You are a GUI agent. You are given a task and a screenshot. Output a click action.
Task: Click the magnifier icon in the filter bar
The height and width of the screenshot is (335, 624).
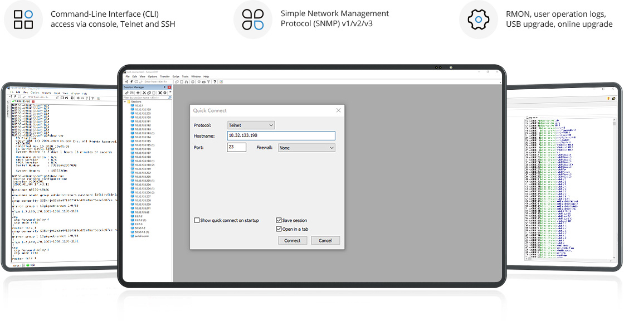[170, 97]
